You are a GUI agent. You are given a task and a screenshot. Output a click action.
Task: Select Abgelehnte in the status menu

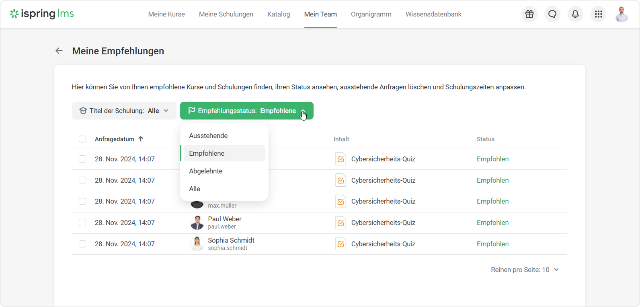(205, 171)
